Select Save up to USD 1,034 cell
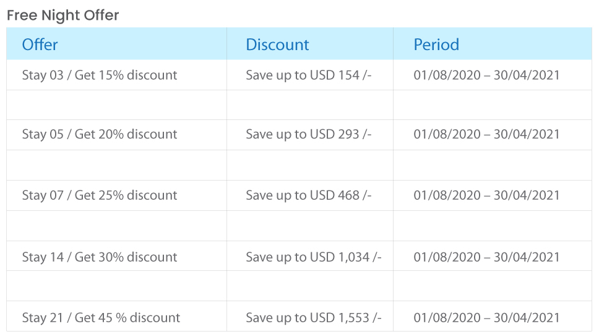The height and width of the screenshot is (334, 599). point(310,256)
